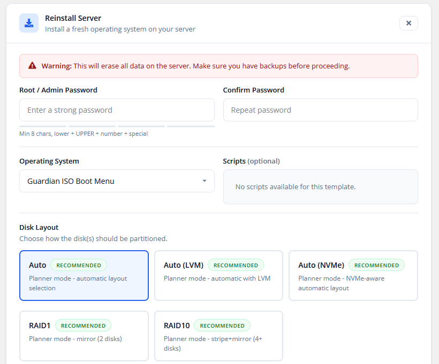
Task: Click the password strength meter bar
Action: tap(117, 126)
